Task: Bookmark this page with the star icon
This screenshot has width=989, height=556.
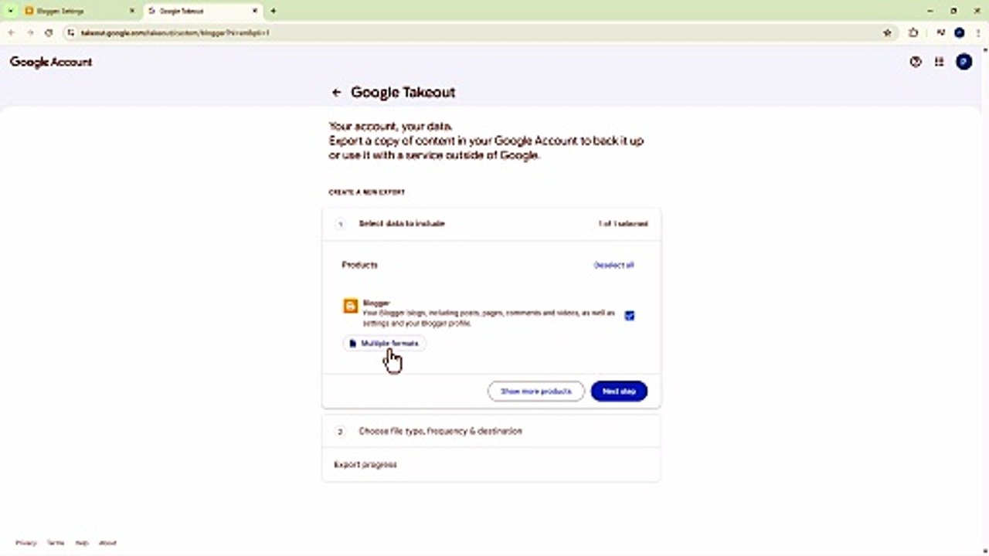Action: (x=887, y=33)
